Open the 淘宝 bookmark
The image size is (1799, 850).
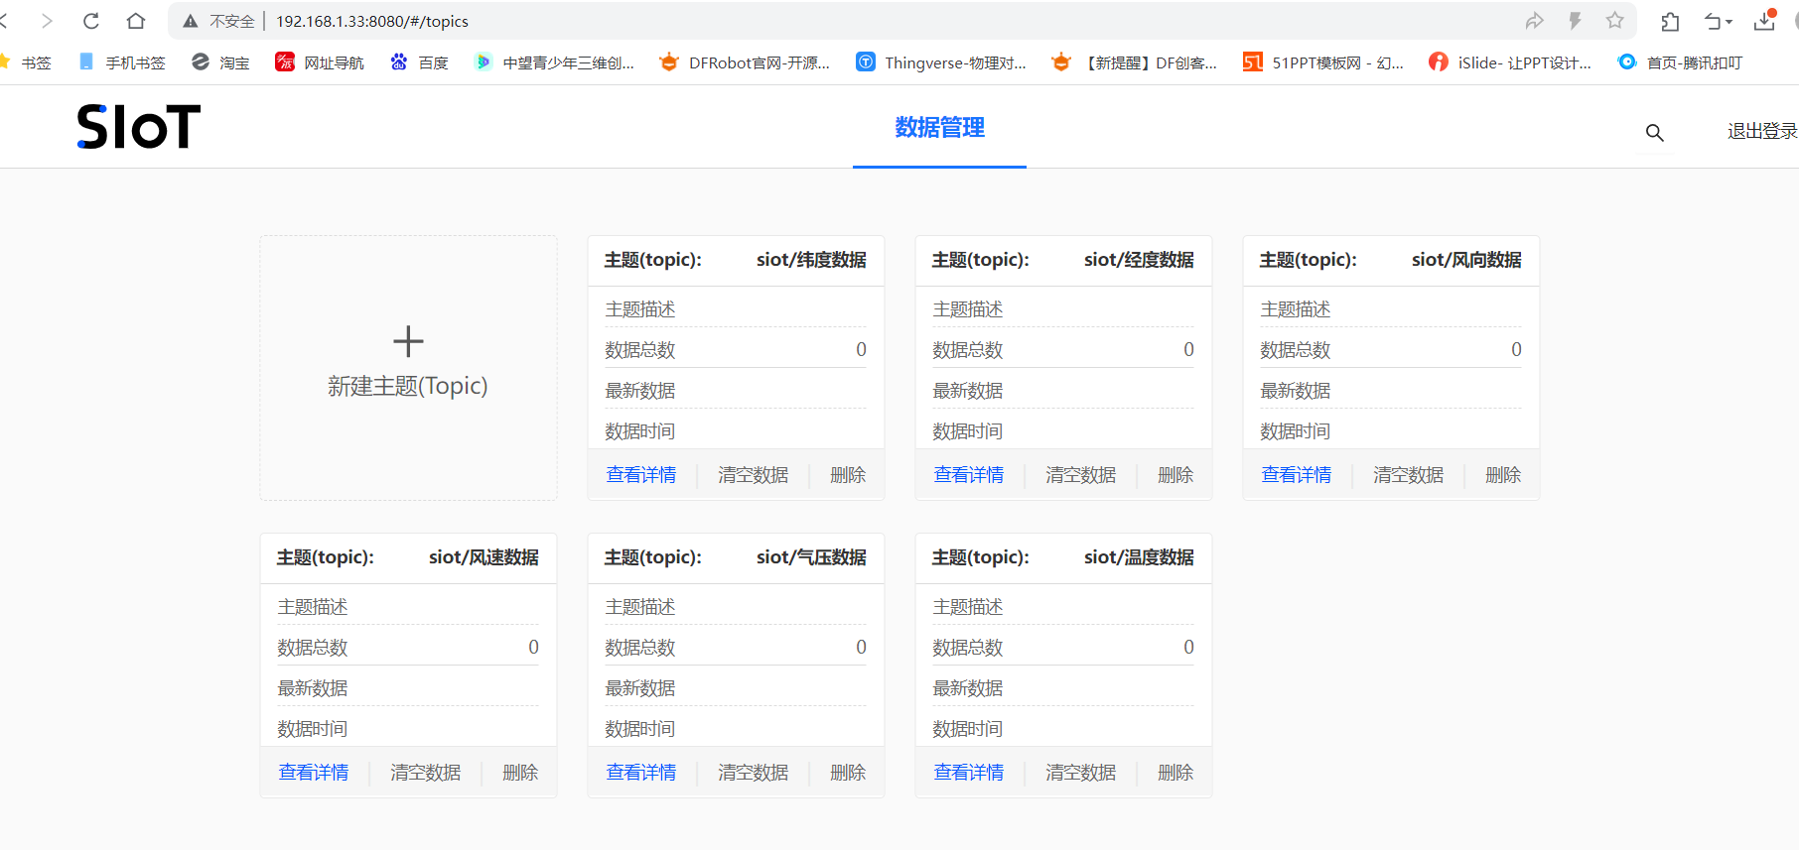(x=220, y=62)
